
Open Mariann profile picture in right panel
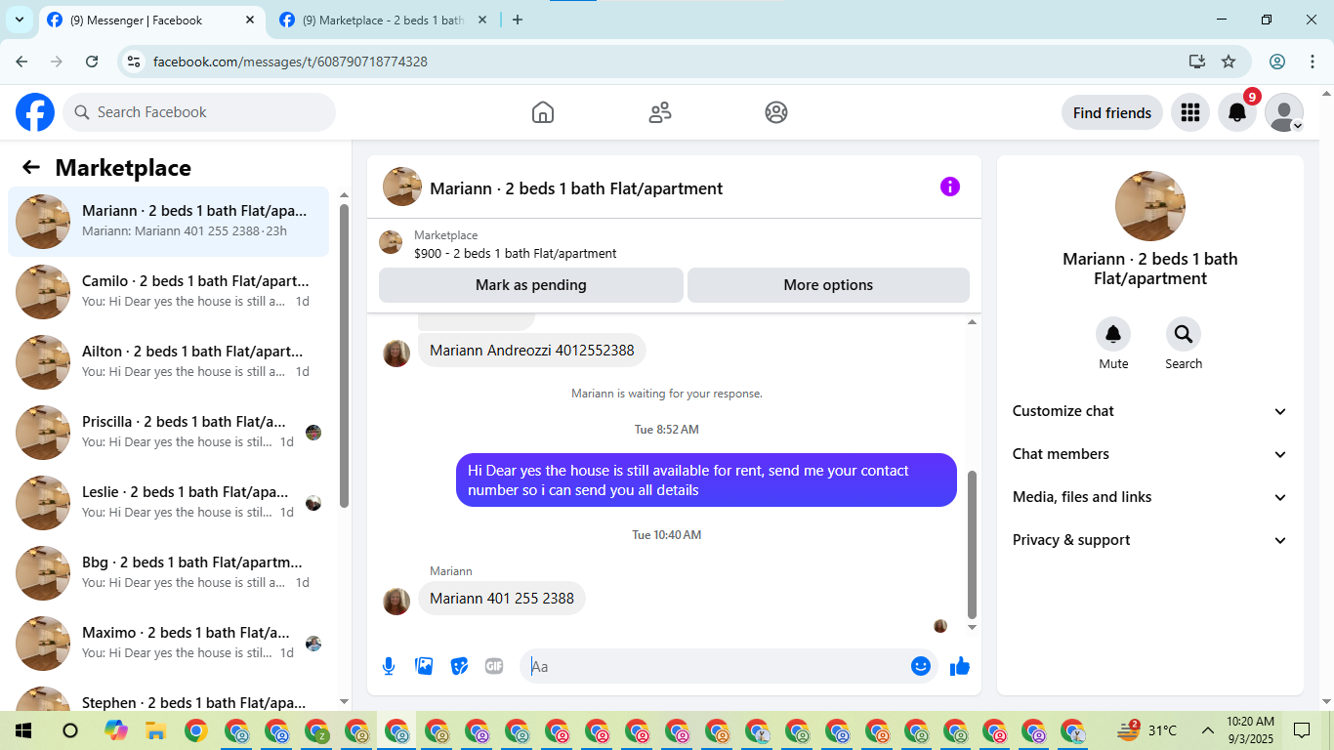tap(1150, 206)
